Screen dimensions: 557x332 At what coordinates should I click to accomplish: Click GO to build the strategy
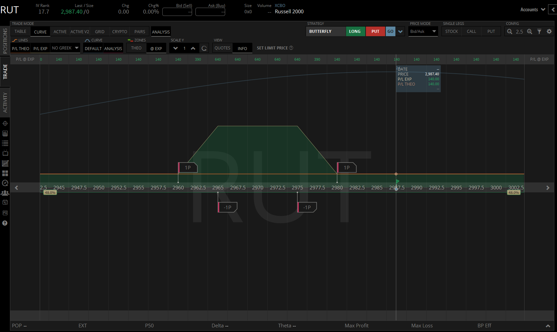pyautogui.click(x=390, y=32)
